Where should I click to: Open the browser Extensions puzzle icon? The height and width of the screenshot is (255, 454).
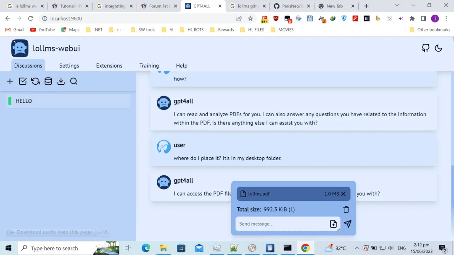click(412, 18)
